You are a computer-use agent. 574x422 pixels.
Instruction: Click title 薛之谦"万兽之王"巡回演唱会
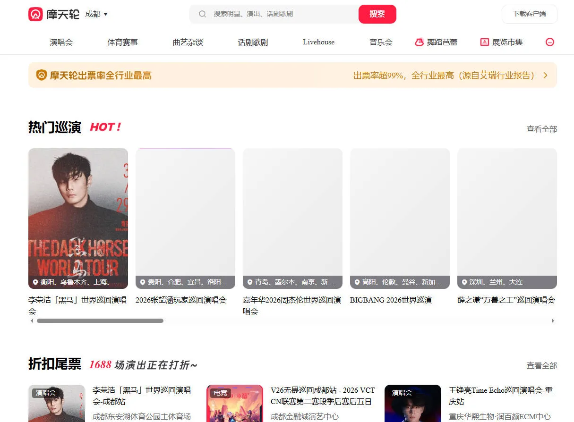click(x=506, y=300)
